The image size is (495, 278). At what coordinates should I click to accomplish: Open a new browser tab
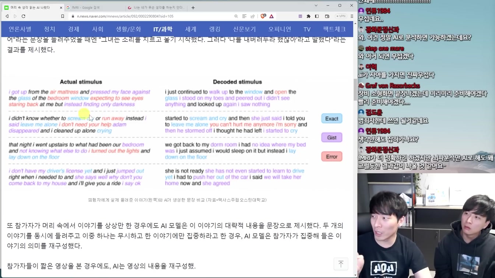coord(193,7)
